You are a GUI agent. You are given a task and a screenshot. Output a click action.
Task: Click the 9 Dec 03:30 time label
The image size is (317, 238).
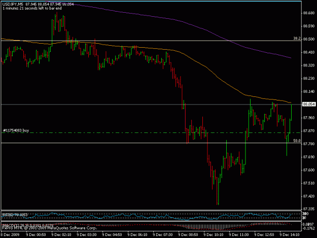(87, 235)
